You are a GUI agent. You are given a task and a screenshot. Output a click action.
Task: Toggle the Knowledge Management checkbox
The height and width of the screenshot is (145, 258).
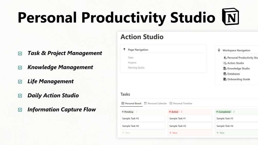(20, 67)
